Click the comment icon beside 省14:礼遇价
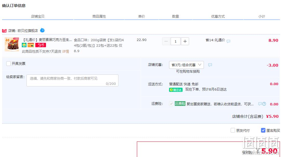The width and height of the screenshot is (281, 157). (228, 41)
